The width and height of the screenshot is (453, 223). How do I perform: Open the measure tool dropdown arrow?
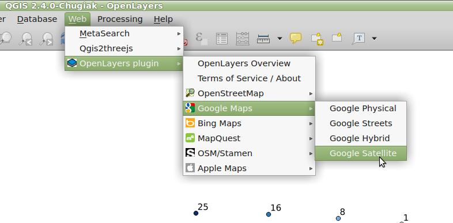(x=280, y=39)
